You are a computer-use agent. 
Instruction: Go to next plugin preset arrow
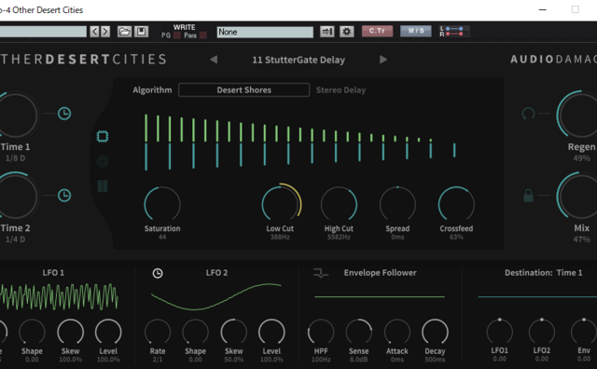coord(383,60)
